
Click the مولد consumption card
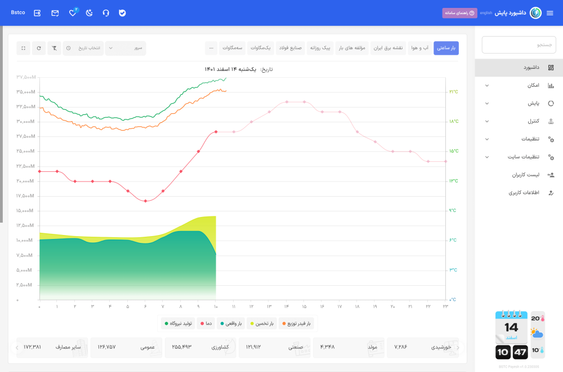coord(348,347)
